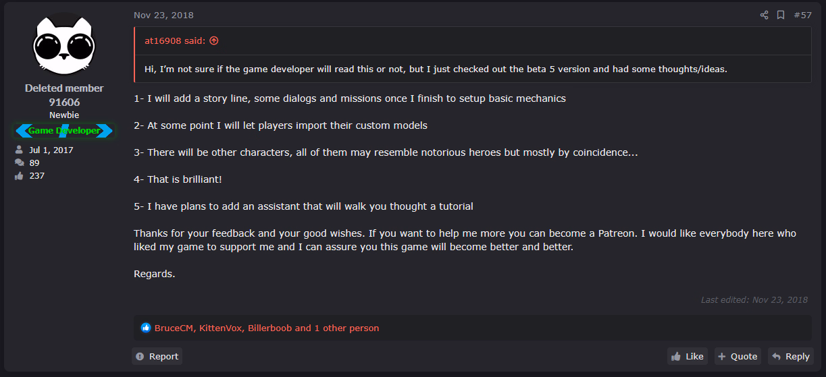Click the share post icon
The height and width of the screenshot is (377, 826).
(x=764, y=15)
